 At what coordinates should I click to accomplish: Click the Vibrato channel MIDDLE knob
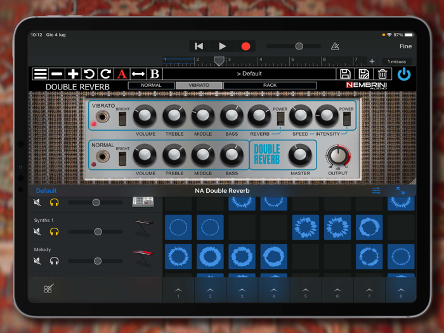(203, 115)
